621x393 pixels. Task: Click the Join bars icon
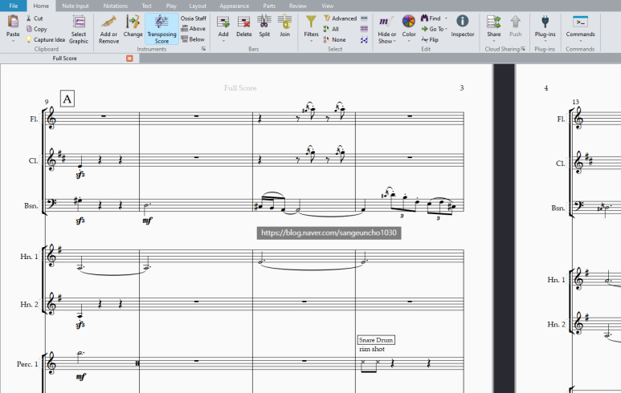coord(284,22)
